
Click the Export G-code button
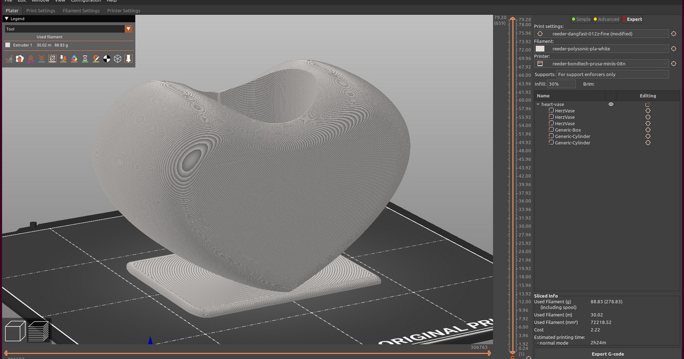(609, 354)
